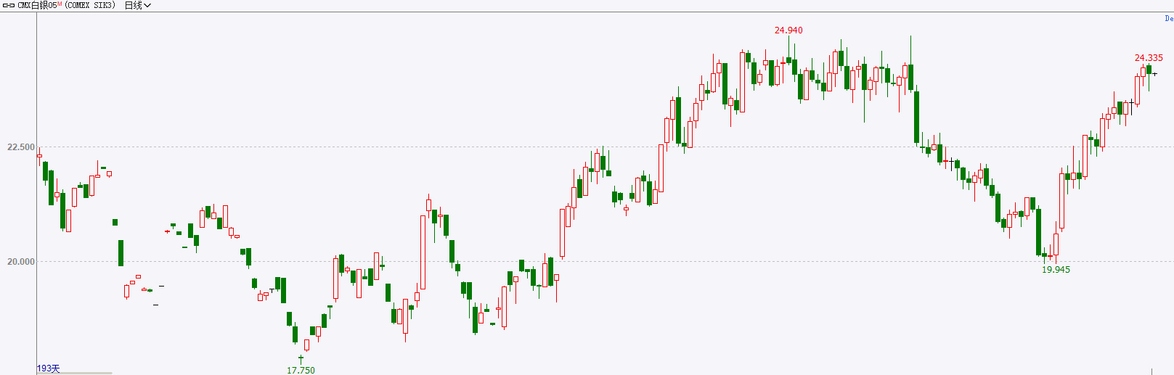The width and height of the screenshot is (1174, 375).
Task: Click the chain link icon beside CMX白银05
Action: point(9,5)
